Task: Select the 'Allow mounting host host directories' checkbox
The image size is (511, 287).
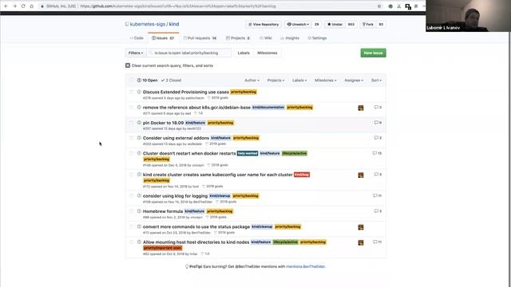Action: click(x=131, y=242)
